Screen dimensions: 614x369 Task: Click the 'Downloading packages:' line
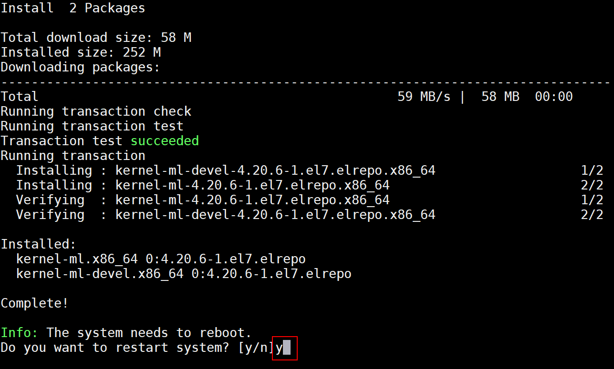[81, 67]
